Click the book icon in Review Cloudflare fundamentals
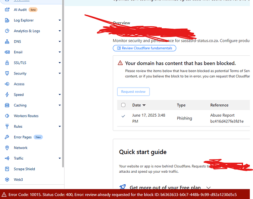The image size is (253, 199). click(119, 48)
